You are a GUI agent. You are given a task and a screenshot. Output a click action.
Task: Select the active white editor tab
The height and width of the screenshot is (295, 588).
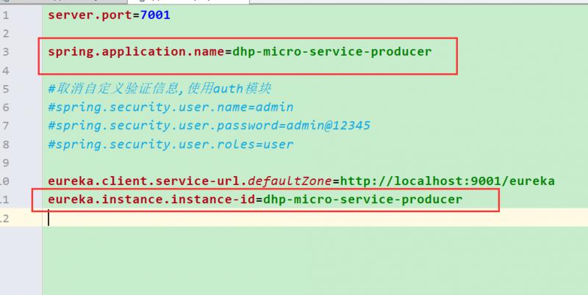(188, 1)
